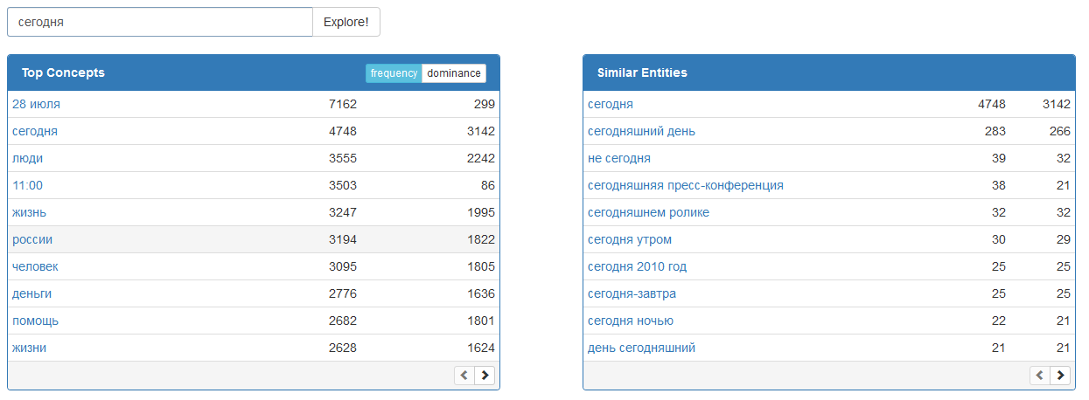Click next page arrow in Top Concepts
Screen dimensions: 1089x400
click(x=485, y=376)
